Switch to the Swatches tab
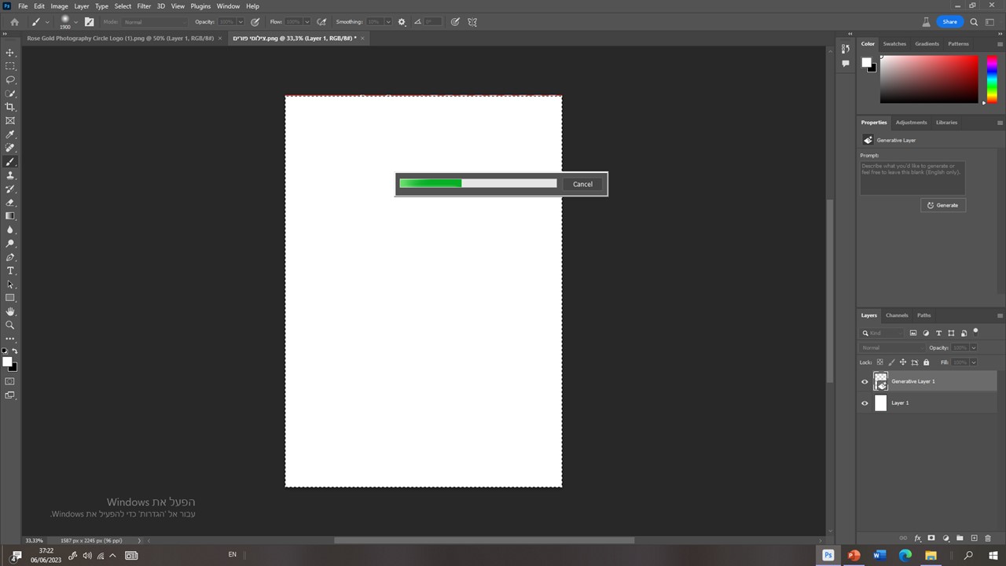This screenshot has height=566, width=1006. click(x=894, y=44)
